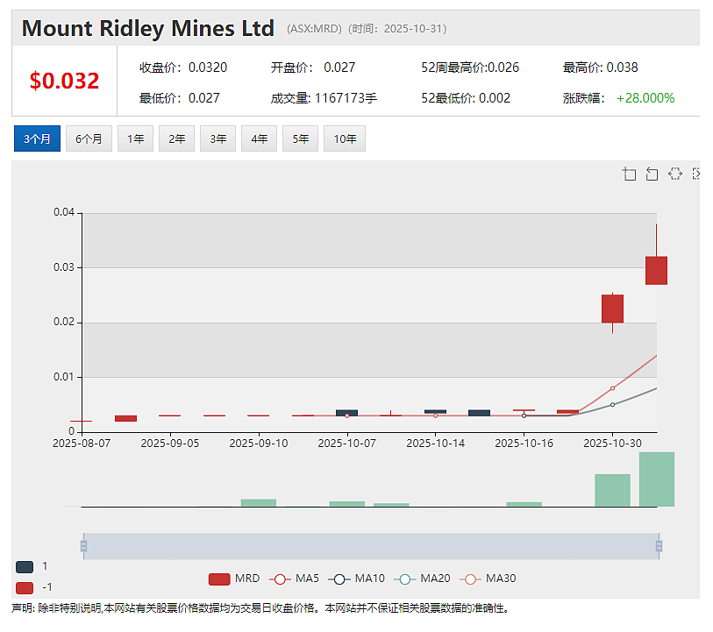Select the 2年 range tab
713x632 pixels.
(177, 138)
